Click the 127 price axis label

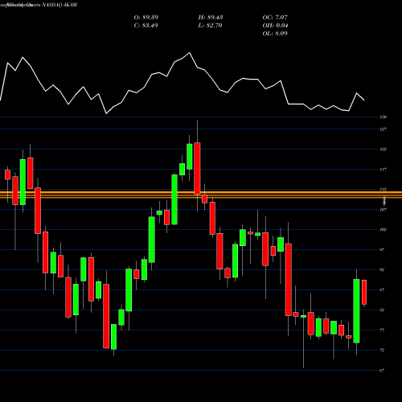(x=384, y=129)
